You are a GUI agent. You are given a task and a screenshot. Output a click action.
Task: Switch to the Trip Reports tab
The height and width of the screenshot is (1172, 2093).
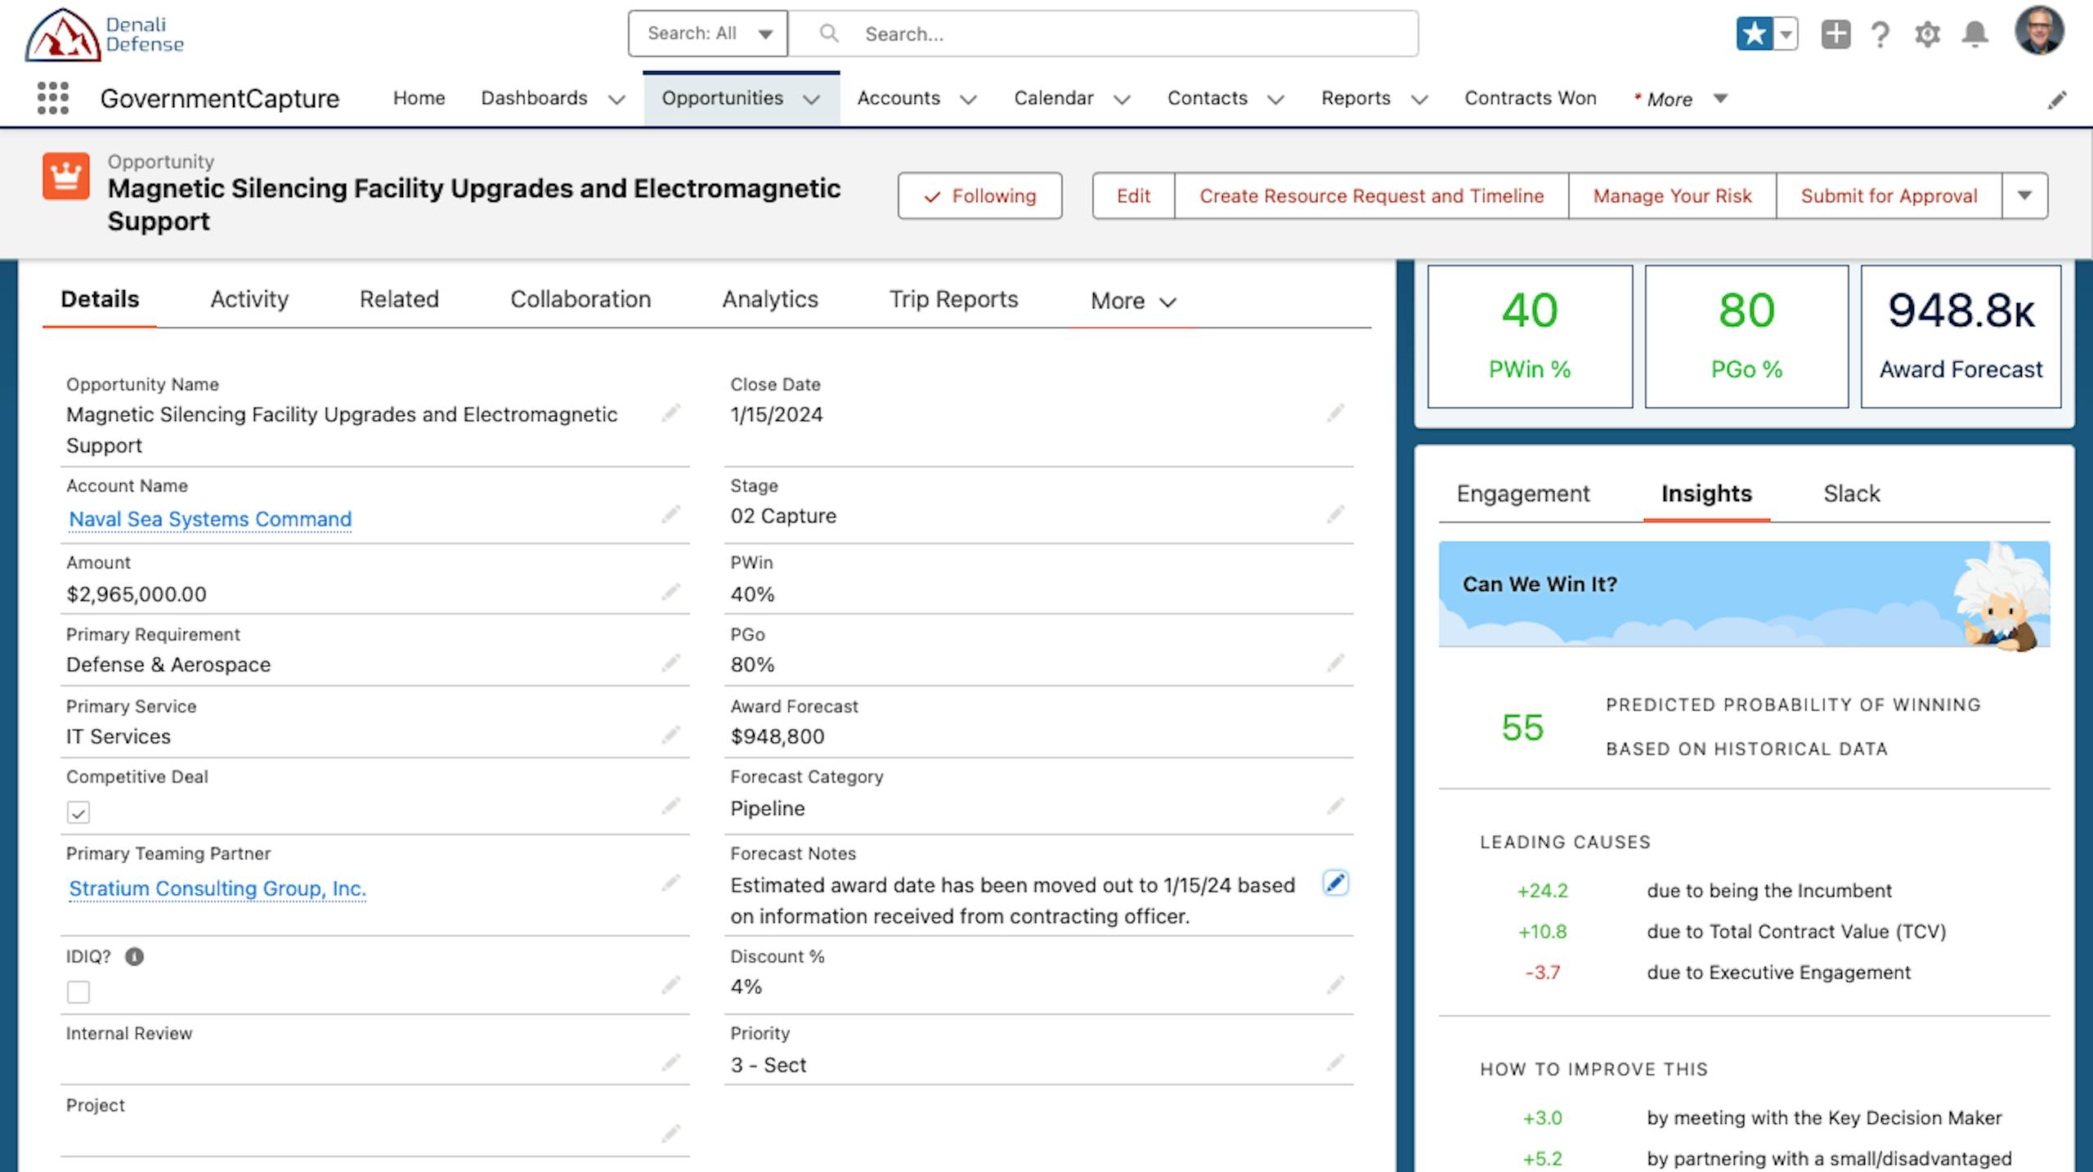click(x=953, y=300)
